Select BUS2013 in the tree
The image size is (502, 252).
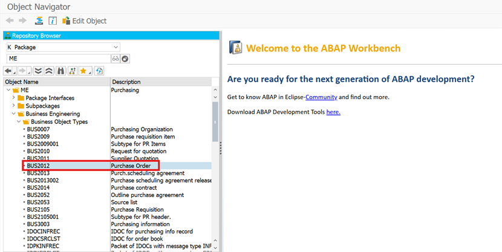[x=38, y=173]
